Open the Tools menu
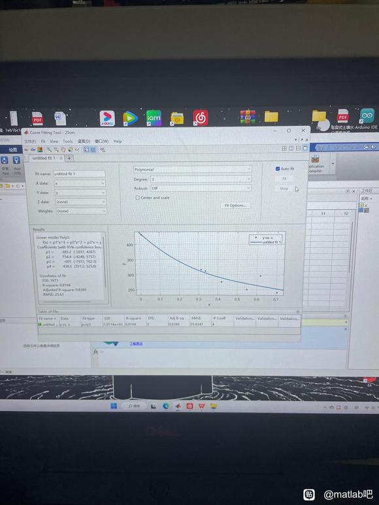 click(67, 141)
